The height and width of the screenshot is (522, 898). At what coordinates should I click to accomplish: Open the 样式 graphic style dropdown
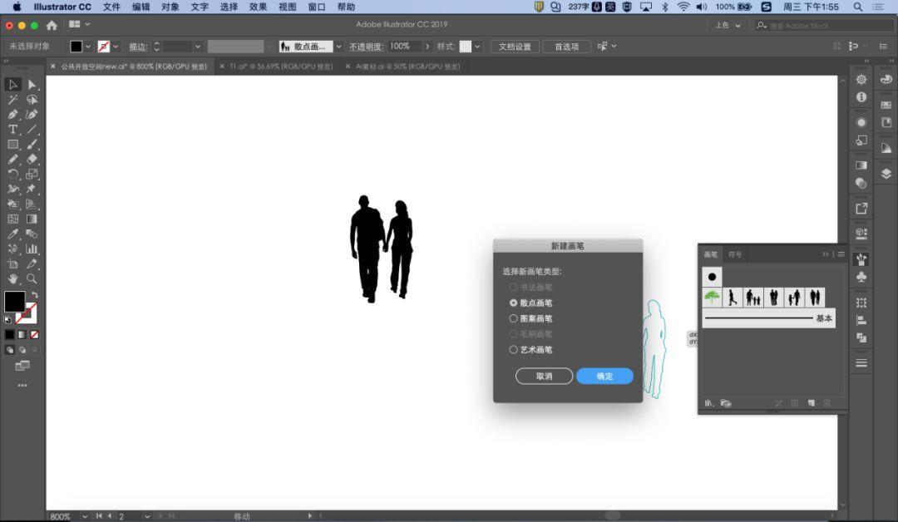coord(477,47)
